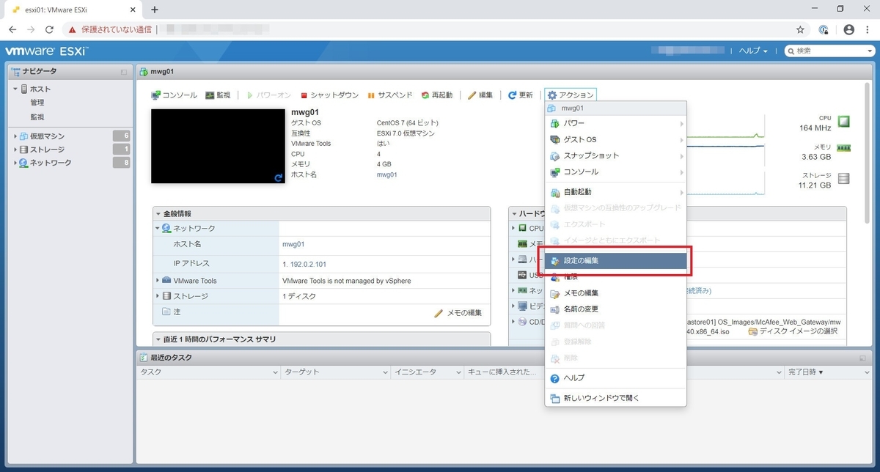880x472 pixels.
Task: Expand the VMware Tools row
Action: 157,281
